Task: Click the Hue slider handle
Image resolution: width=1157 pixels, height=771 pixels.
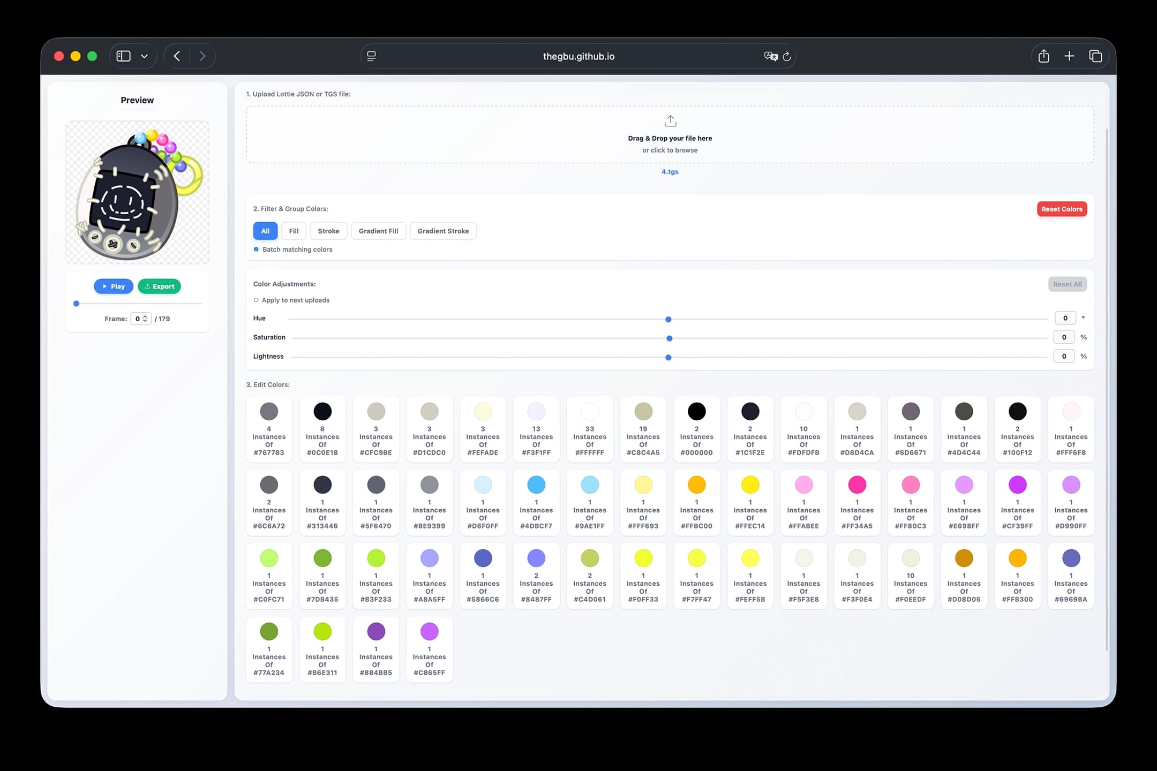Action: click(668, 319)
